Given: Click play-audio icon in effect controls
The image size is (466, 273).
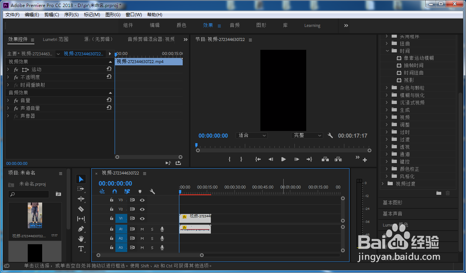Looking at the screenshot, I should [x=168, y=163].
